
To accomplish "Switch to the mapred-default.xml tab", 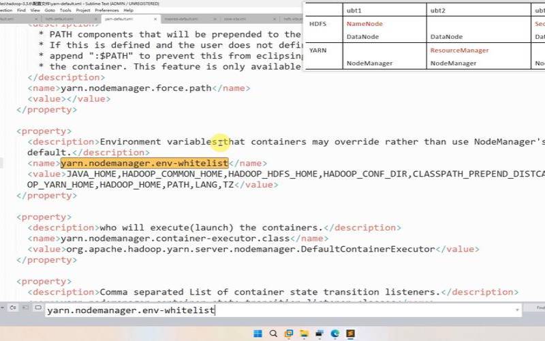I will (181, 19).
